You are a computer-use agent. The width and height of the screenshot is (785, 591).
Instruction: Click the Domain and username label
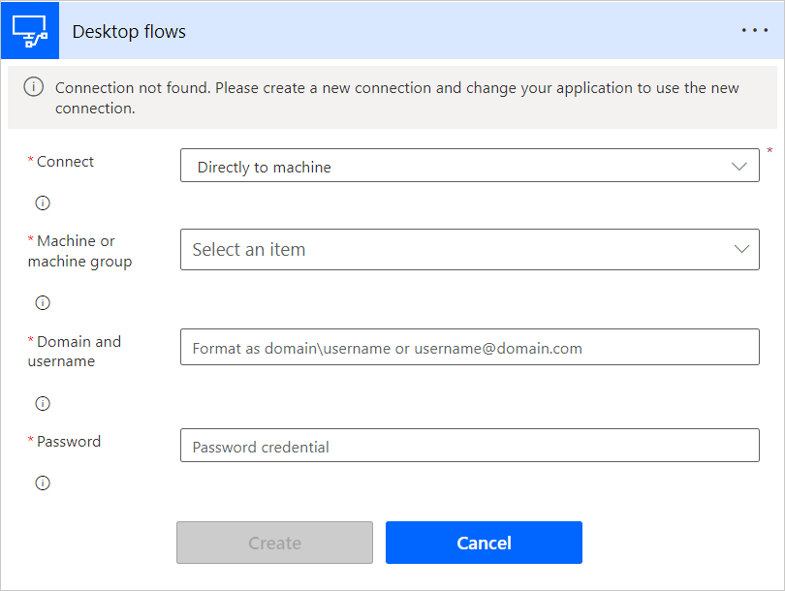(75, 352)
